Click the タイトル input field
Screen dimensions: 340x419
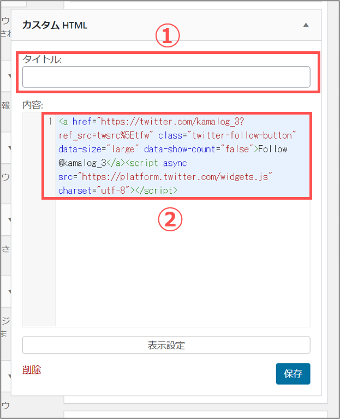pyautogui.click(x=166, y=77)
